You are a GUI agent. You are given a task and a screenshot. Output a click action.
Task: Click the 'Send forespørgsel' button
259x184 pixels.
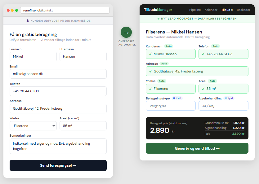58,165
